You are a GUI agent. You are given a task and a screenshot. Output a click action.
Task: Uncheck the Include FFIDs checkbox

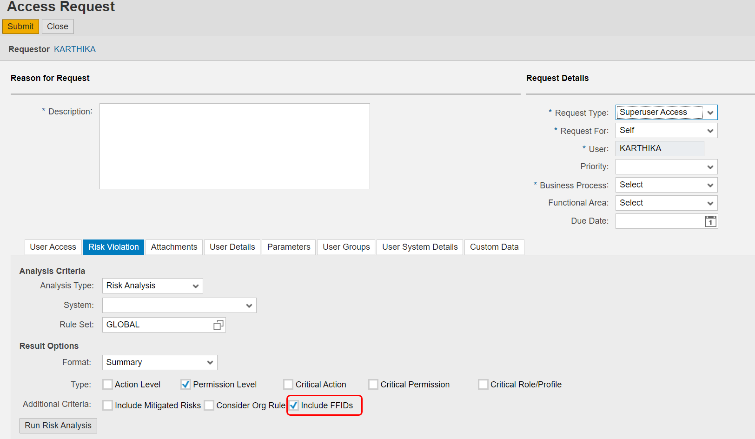click(293, 405)
